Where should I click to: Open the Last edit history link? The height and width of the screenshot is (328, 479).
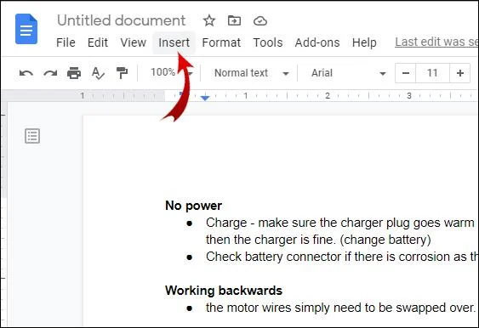click(x=436, y=42)
